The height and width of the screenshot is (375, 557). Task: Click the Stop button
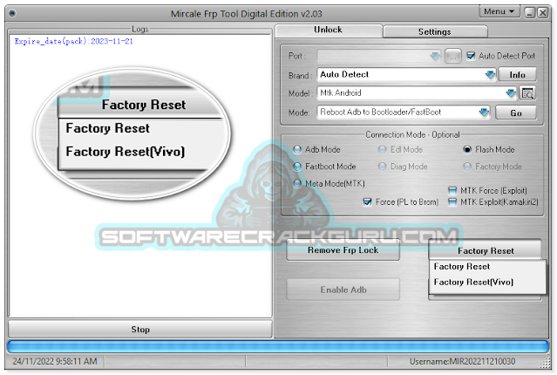point(140,330)
